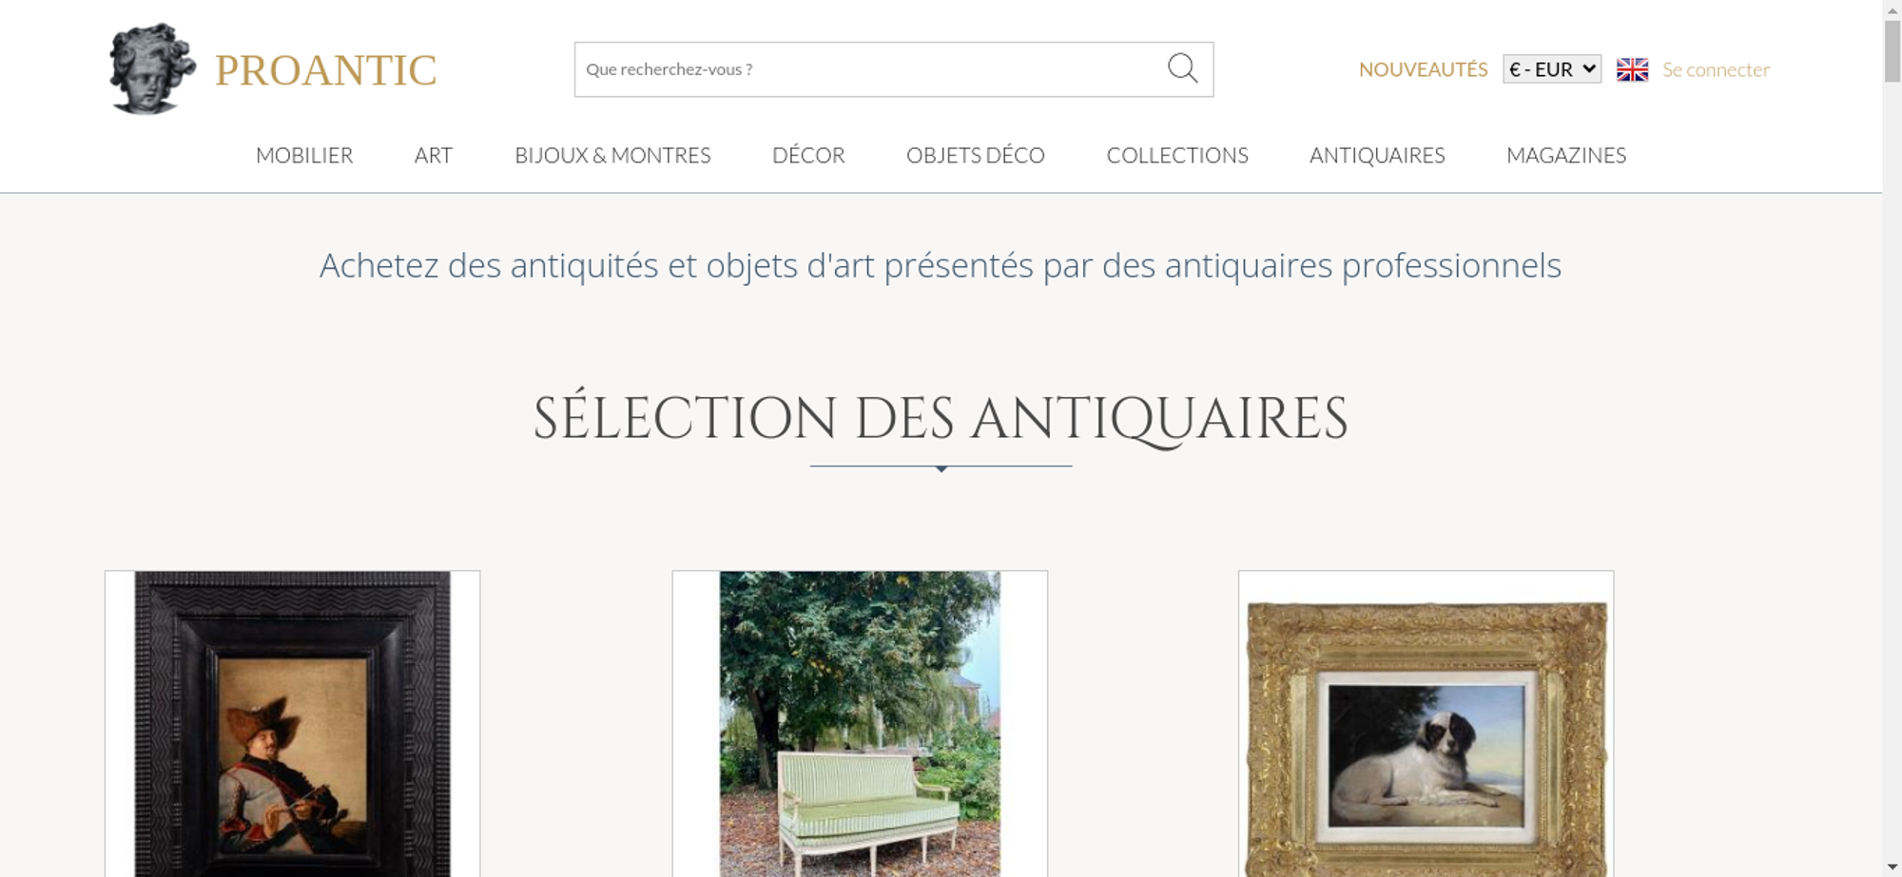Open the Décor menu
The image size is (1902, 877).
click(x=808, y=155)
